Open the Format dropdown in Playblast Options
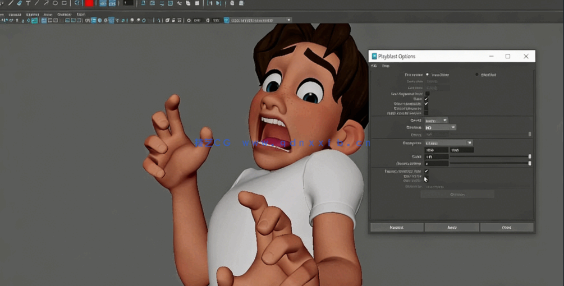 [436, 121]
